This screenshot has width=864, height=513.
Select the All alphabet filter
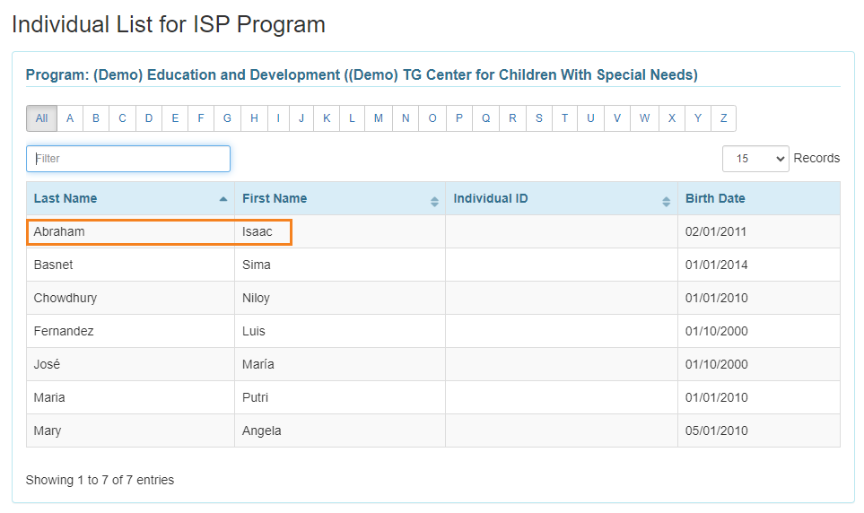pos(42,118)
